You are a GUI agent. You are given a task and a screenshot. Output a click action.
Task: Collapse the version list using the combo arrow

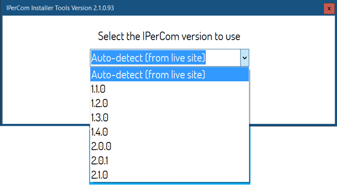[x=244, y=58]
